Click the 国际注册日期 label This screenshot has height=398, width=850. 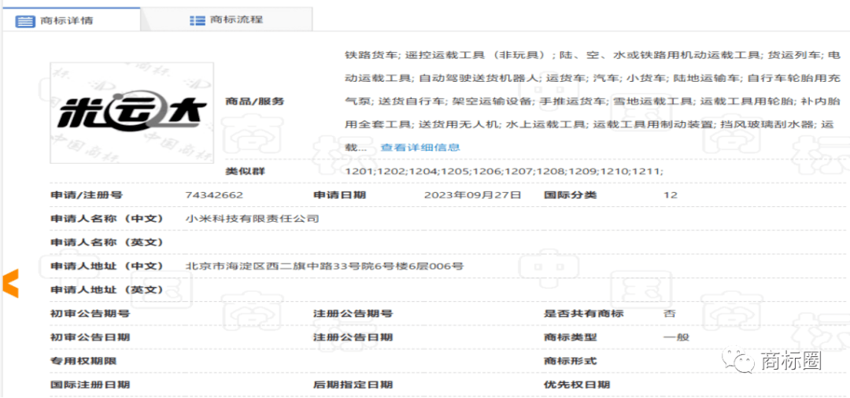pos(90,385)
